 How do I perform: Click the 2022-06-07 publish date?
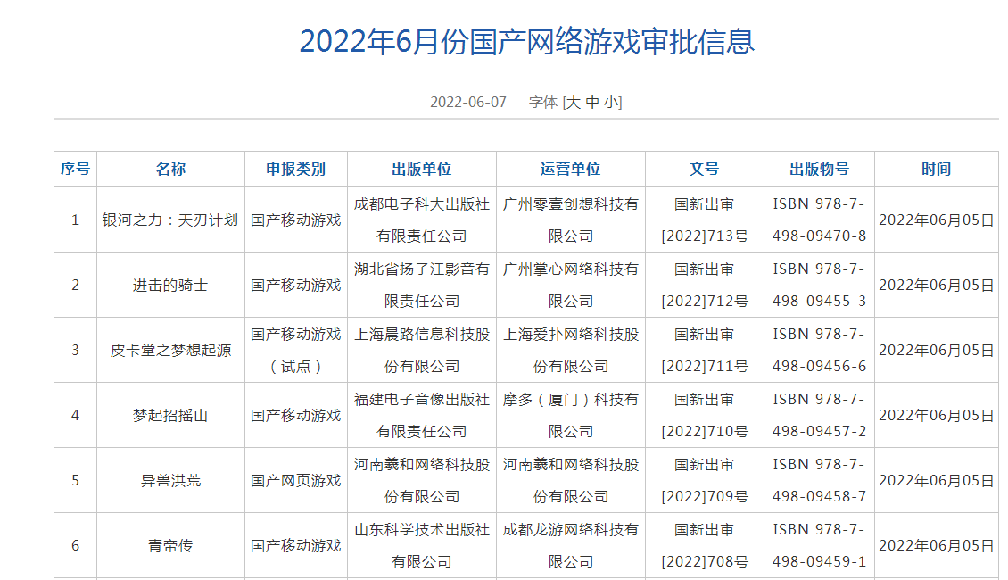pyautogui.click(x=467, y=102)
